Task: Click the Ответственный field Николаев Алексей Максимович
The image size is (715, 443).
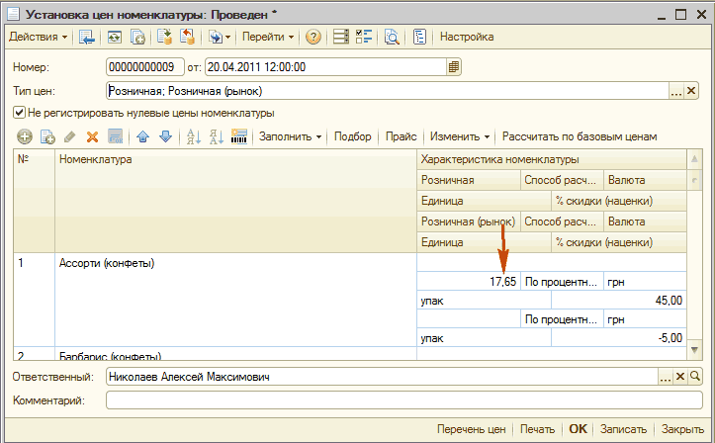Action: click(x=382, y=377)
